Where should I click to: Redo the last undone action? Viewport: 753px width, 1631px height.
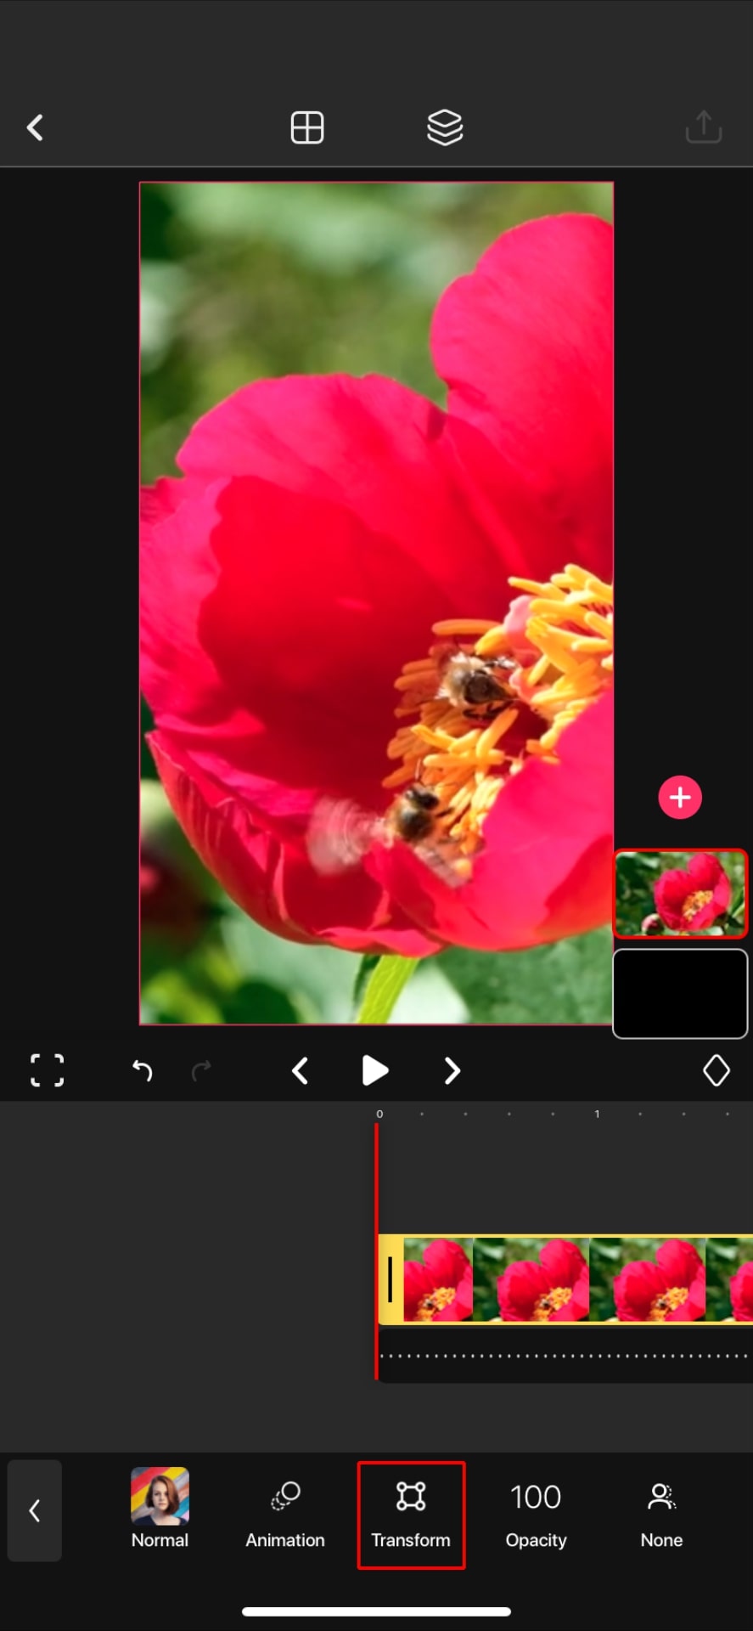click(x=201, y=1070)
